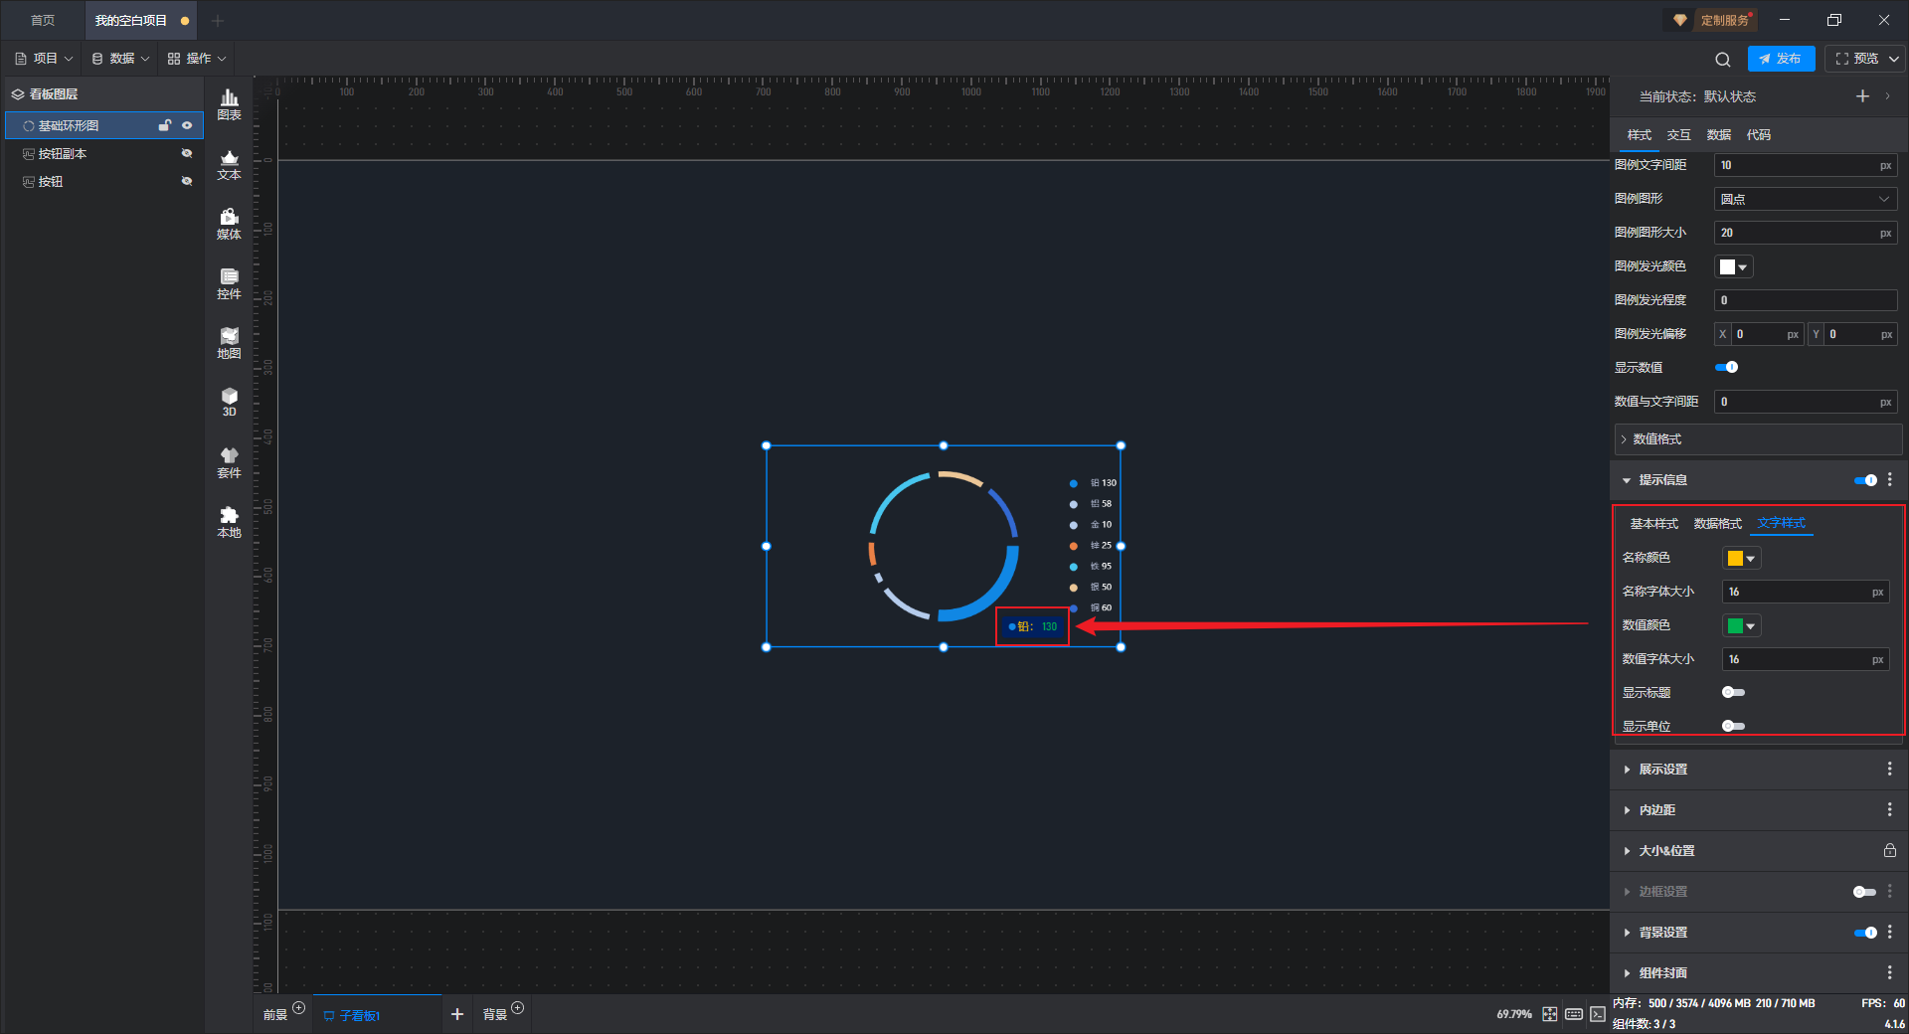Open the 媒体 media component panel
1909x1034 pixels.
[229, 224]
